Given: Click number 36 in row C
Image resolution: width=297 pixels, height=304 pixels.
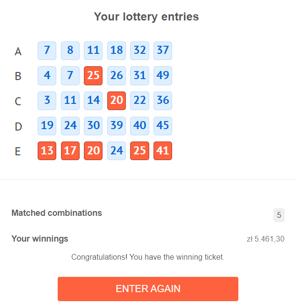Looking at the screenshot, I should coord(163,101).
